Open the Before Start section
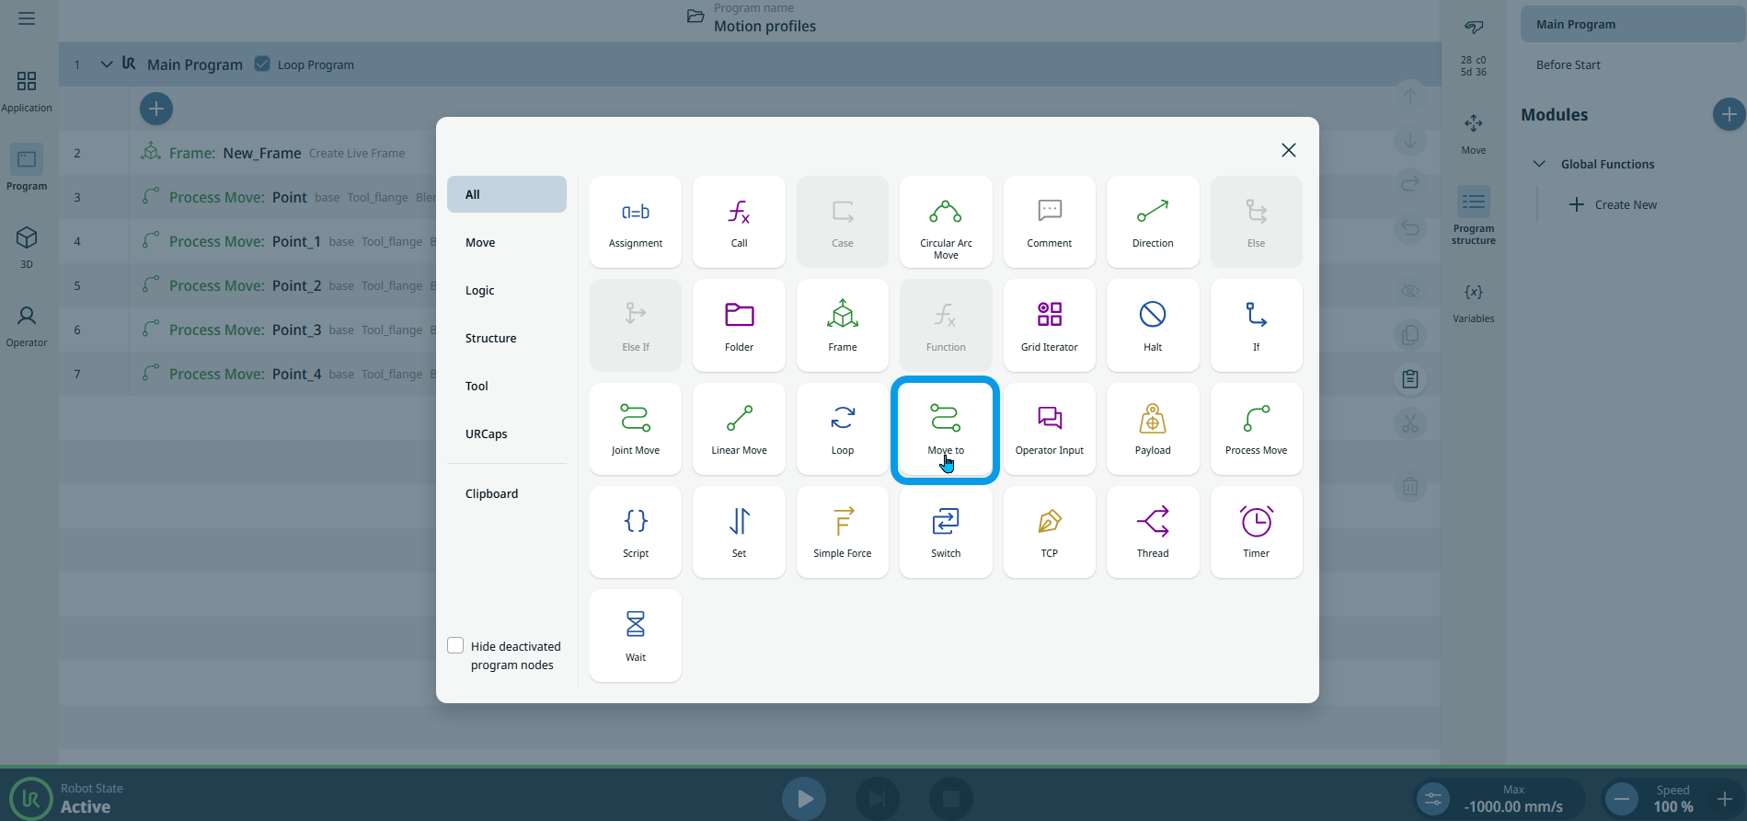Viewport: 1747px width, 821px height. pos(1568,64)
